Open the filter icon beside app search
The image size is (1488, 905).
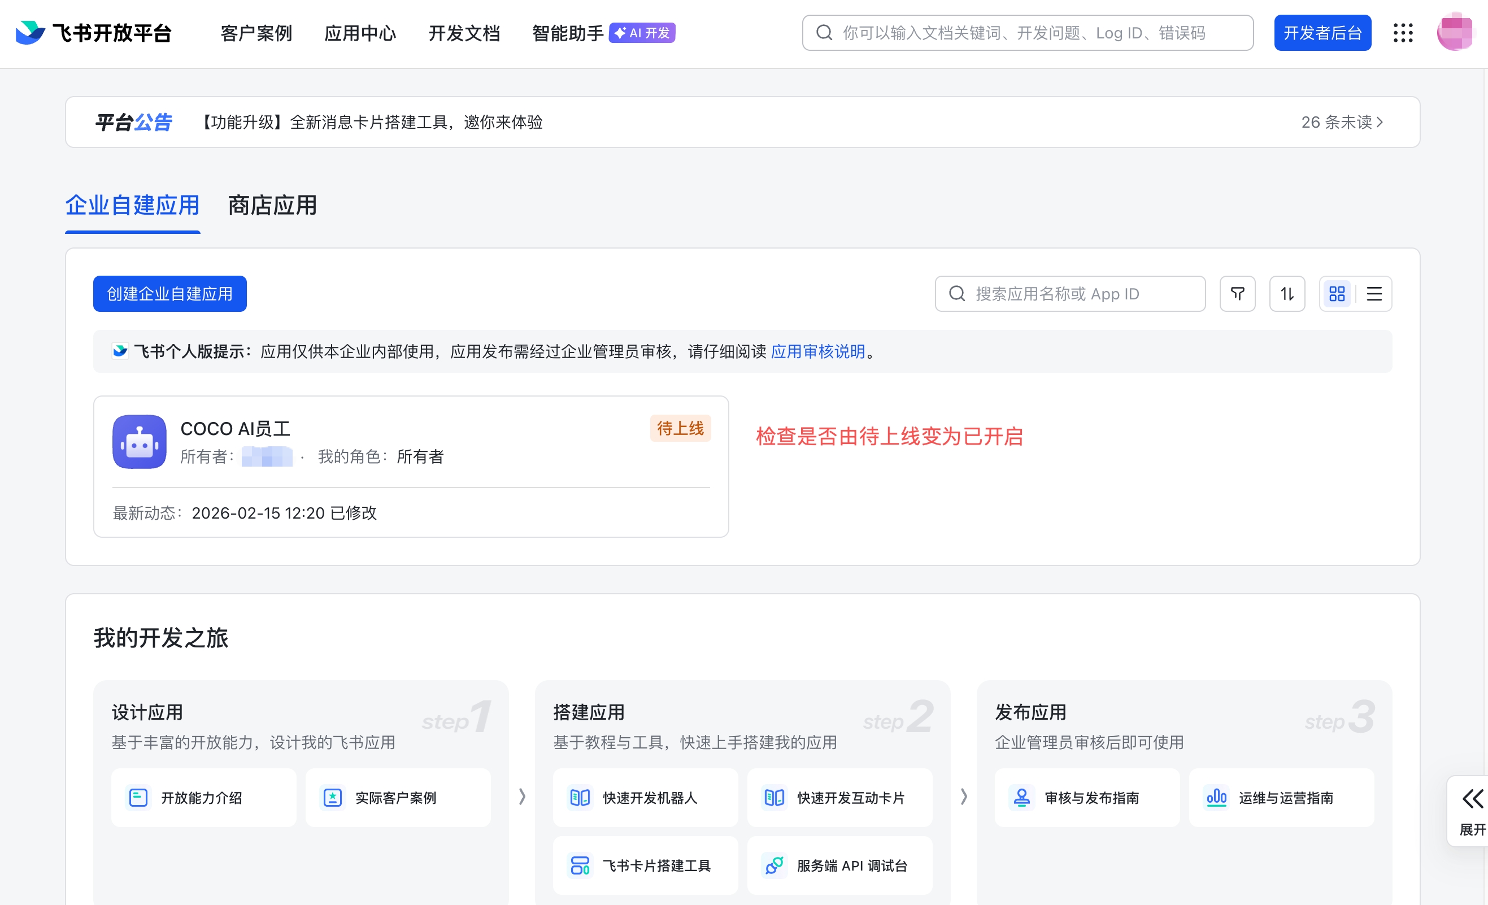pos(1237,293)
